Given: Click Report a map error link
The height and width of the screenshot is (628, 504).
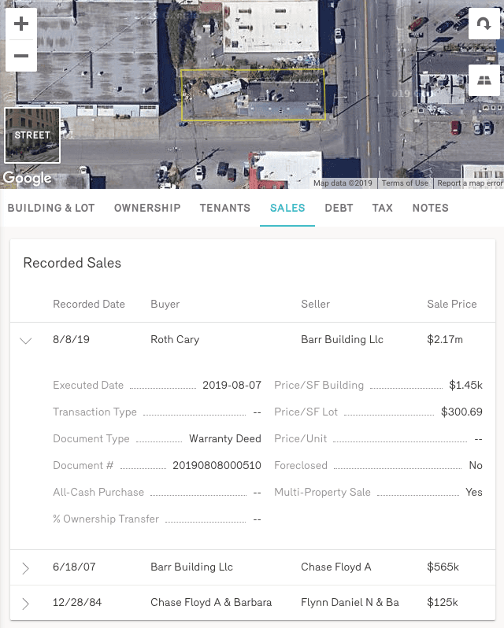Looking at the screenshot, I should pos(469,183).
